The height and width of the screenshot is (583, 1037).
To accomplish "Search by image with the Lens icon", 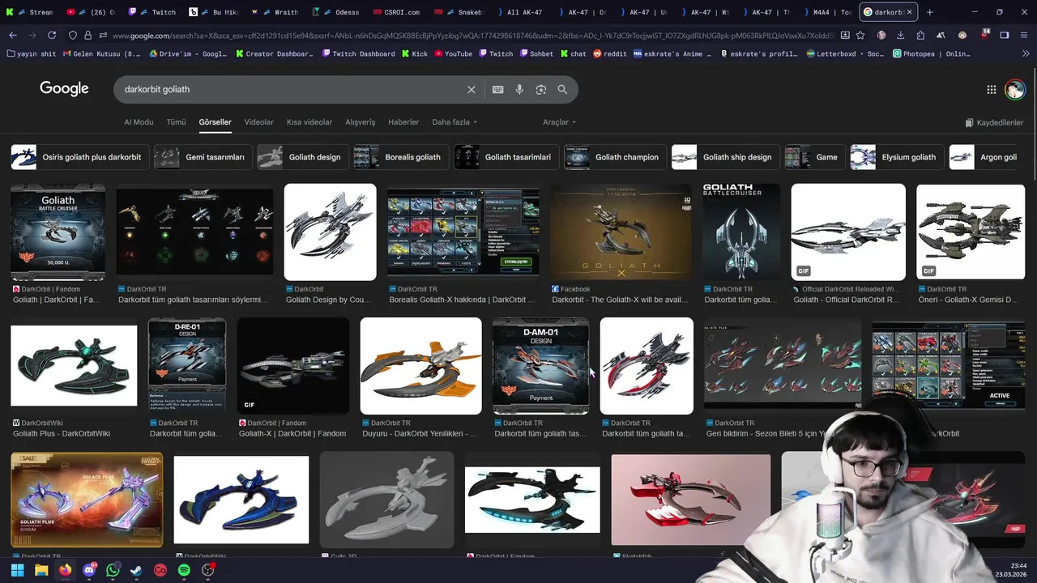I will tap(541, 89).
